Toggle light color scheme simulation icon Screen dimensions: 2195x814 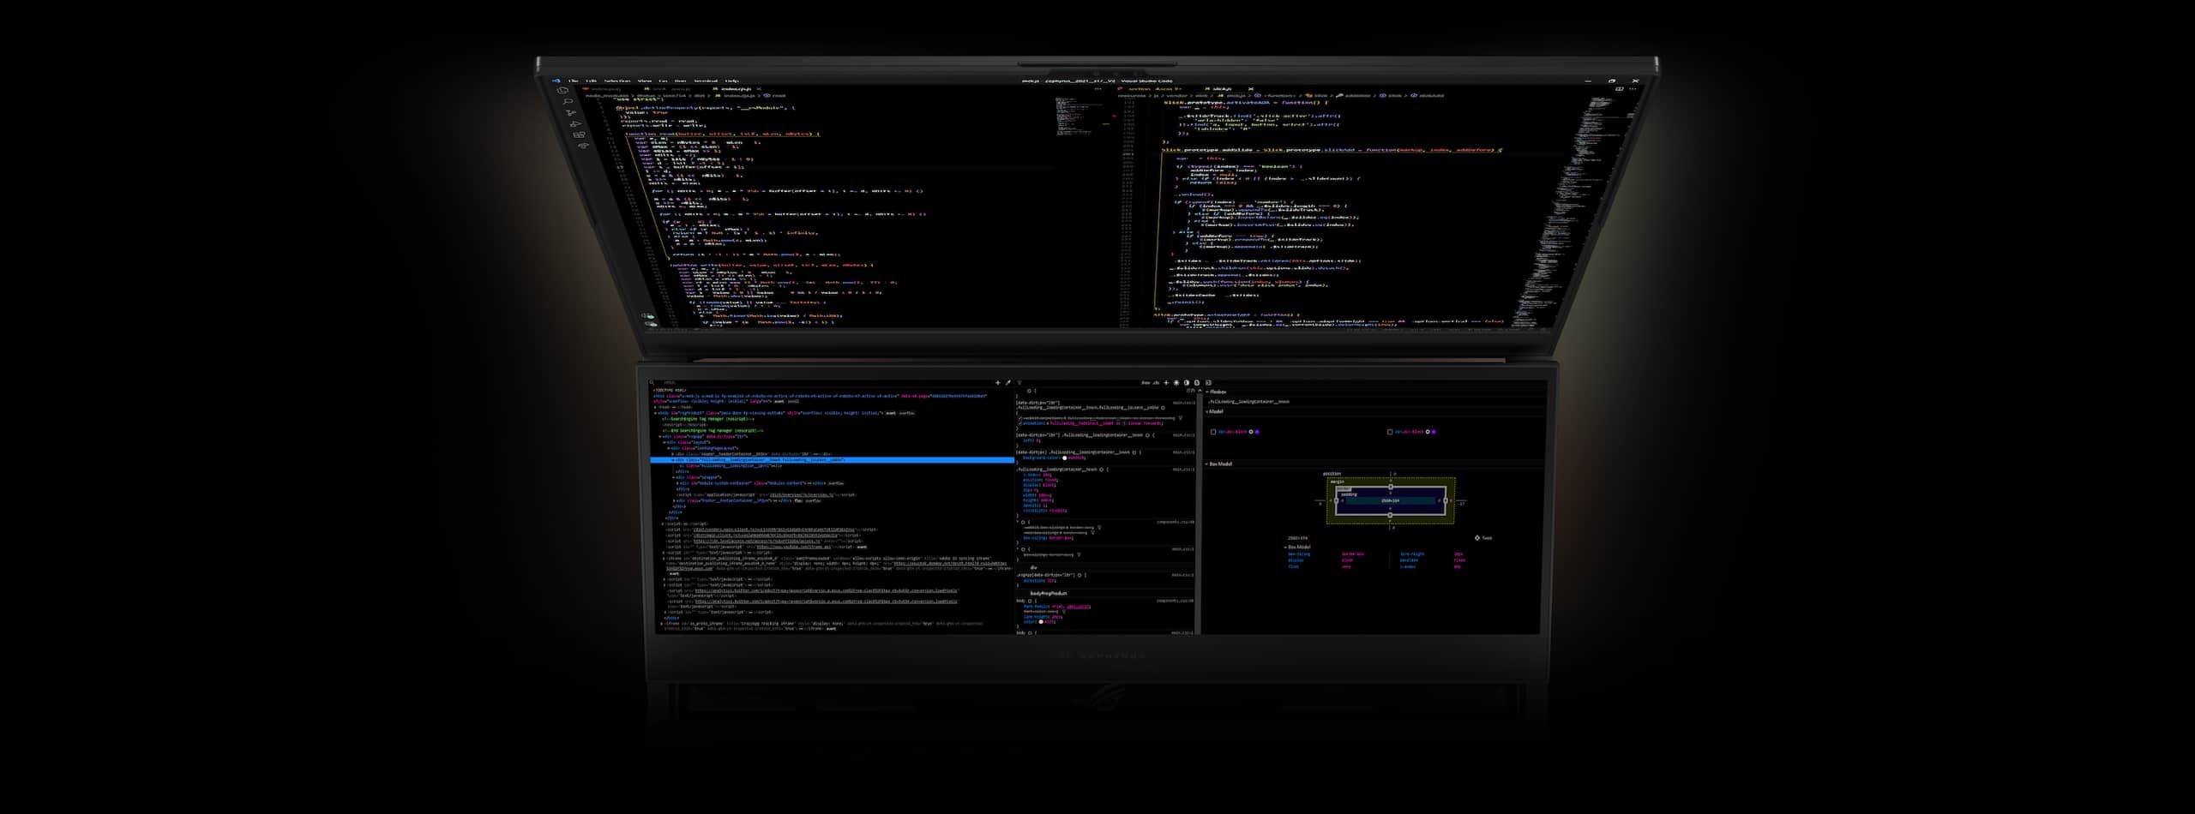[x=1176, y=383]
